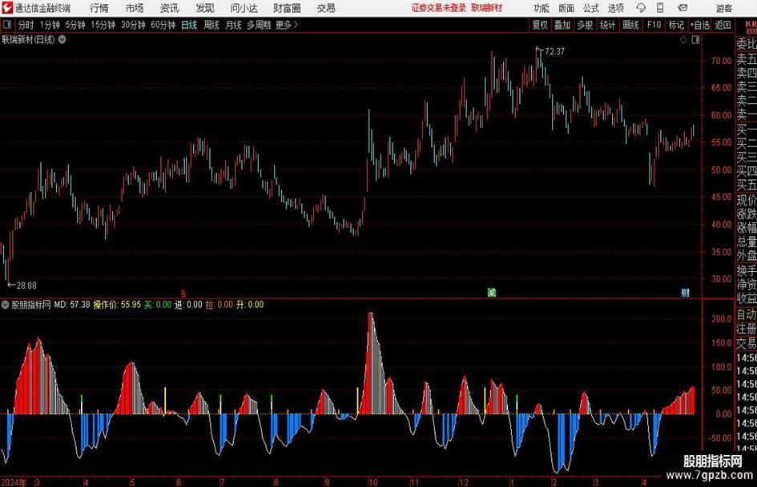Click the 注册 register link
This screenshot has height=487, width=757.
[747, 329]
